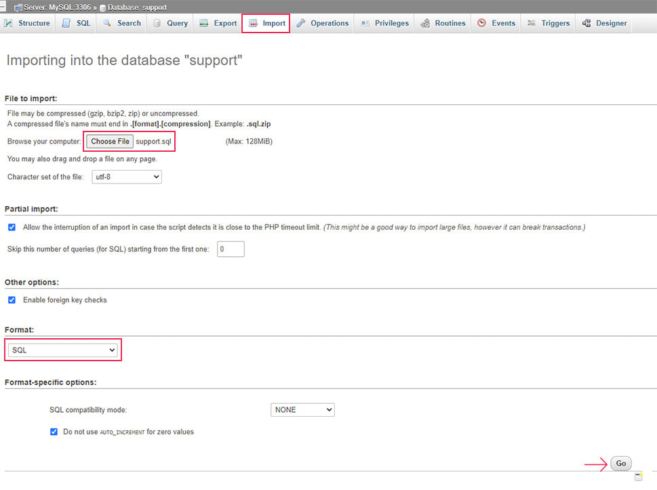
Task: Click the Triggers tab icon
Action: click(532, 23)
